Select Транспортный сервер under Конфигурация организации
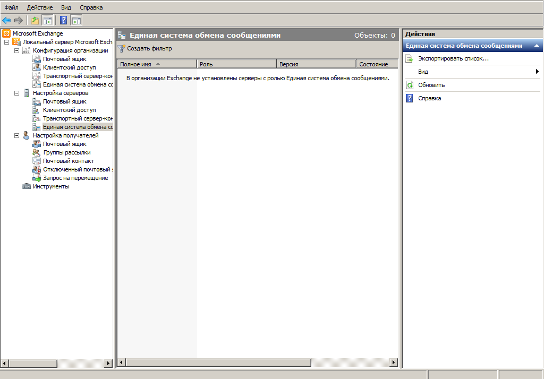 point(78,76)
